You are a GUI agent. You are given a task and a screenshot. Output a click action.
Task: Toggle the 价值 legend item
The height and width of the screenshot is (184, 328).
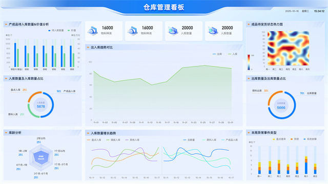coord(72,31)
